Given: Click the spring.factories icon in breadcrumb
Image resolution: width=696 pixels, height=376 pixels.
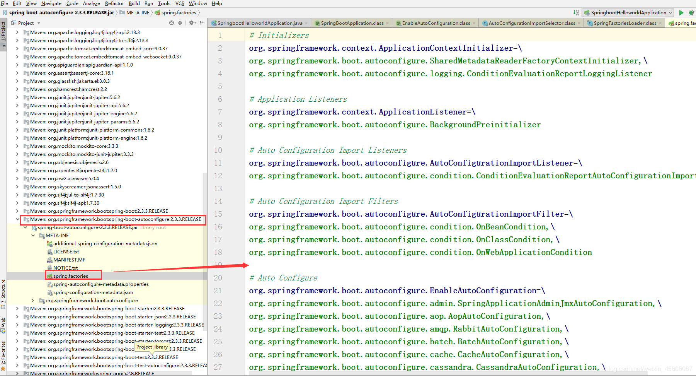Looking at the screenshot, I should pyautogui.click(x=158, y=13).
